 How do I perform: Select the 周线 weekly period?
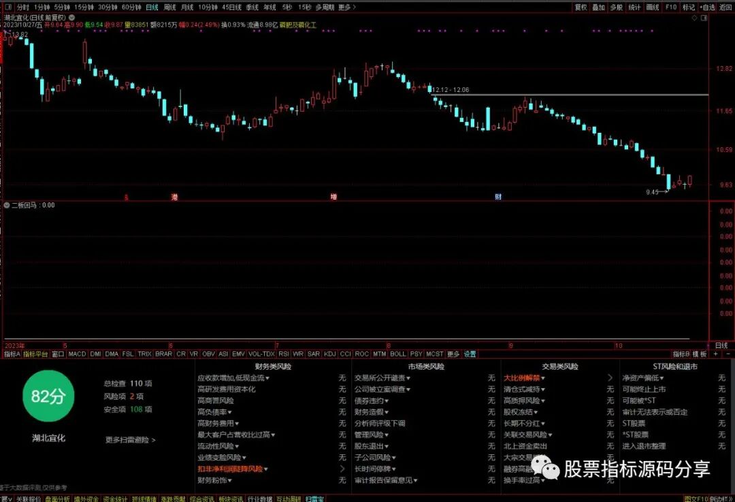coord(169,7)
